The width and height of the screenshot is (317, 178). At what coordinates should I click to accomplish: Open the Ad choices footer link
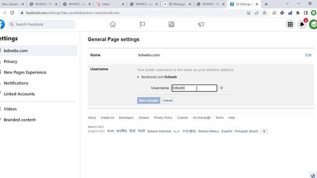coord(202,118)
